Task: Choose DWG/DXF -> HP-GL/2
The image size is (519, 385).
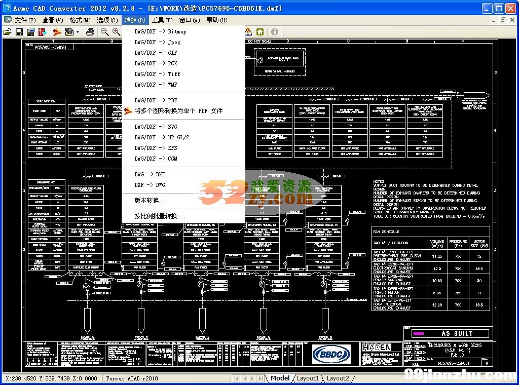Action: click(183, 137)
